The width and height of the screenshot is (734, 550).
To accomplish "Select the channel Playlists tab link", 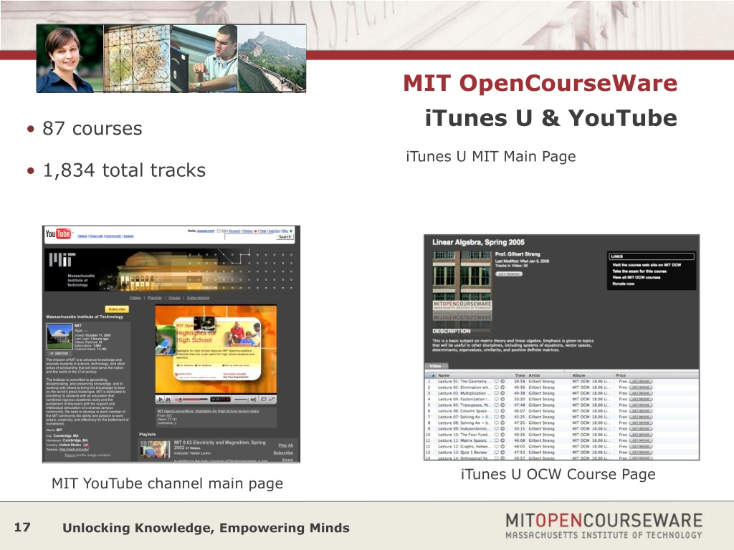I will (x=155, y=298).
